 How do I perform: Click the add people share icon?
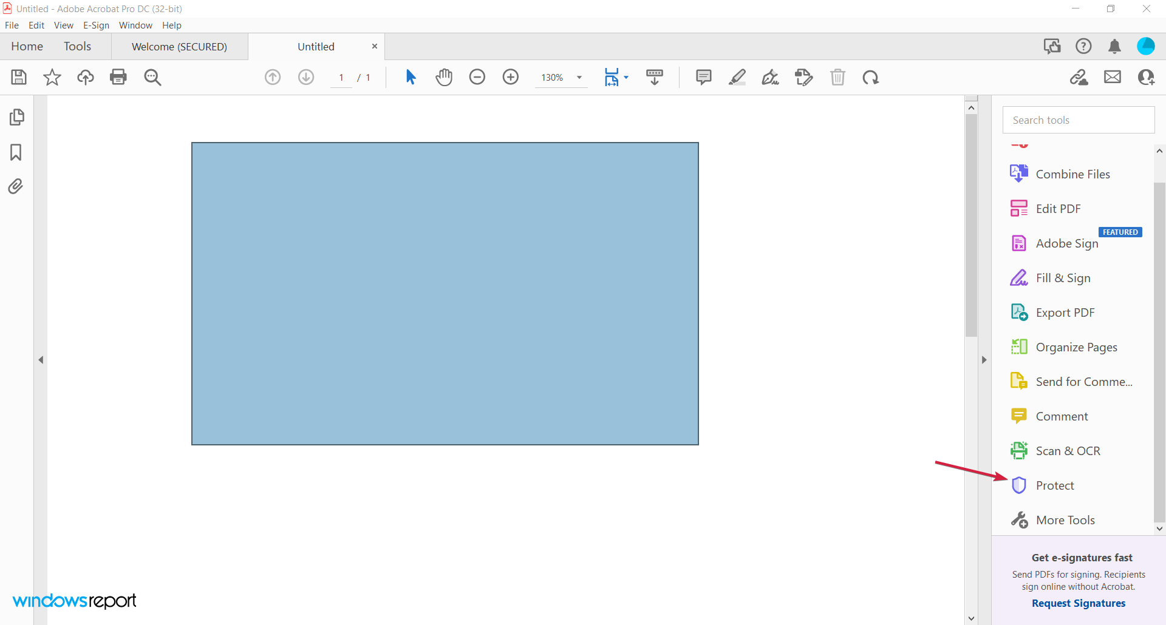[x=1146, y=77]
